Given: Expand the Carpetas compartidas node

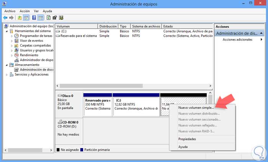Looking at the screenshot, I should coord(12,46).
